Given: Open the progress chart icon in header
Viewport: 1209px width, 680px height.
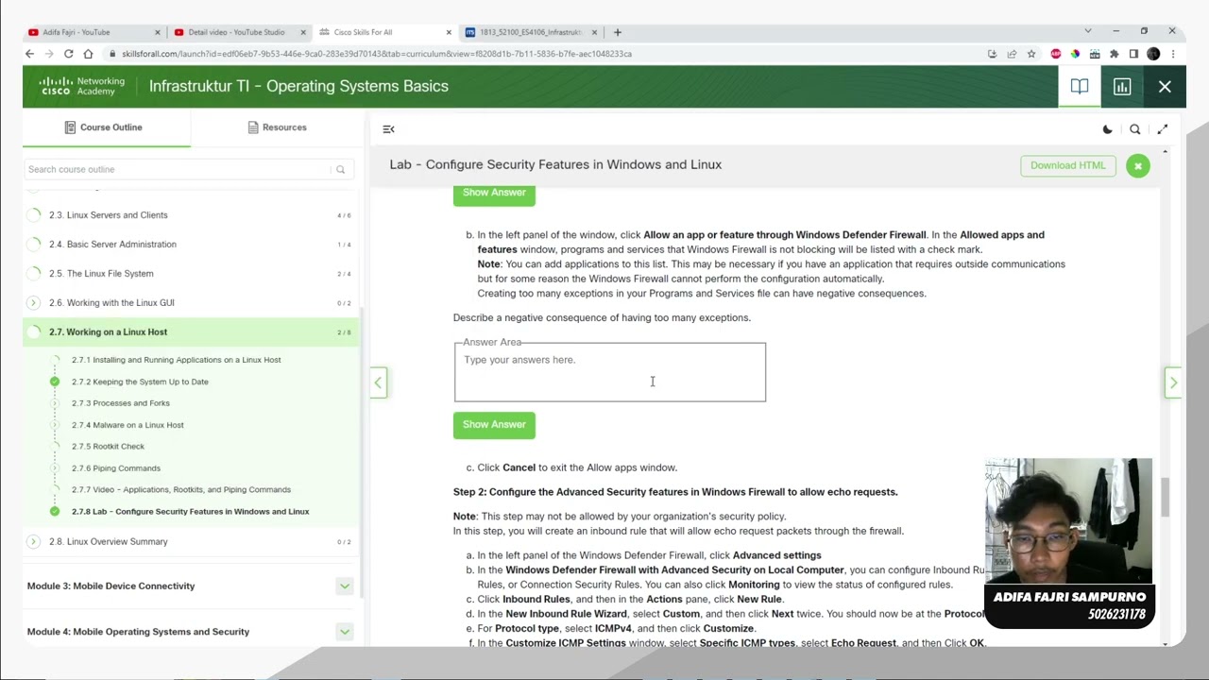Looking at the screenshot, I should tap(1122, 87).
